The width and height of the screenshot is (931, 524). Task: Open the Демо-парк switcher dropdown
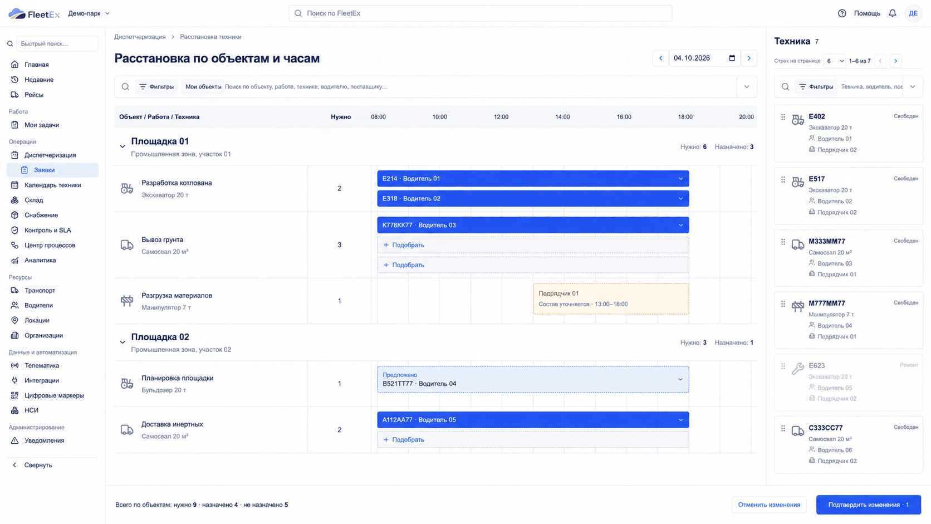pyautogui.click(x=89, y=13)
